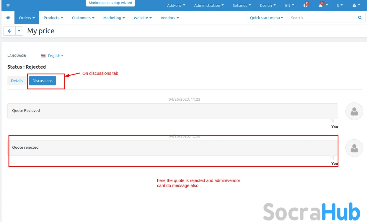Click the shopping cart icon in top bar
The width and height of the screenshot is (367, 222).
(8, 6)
